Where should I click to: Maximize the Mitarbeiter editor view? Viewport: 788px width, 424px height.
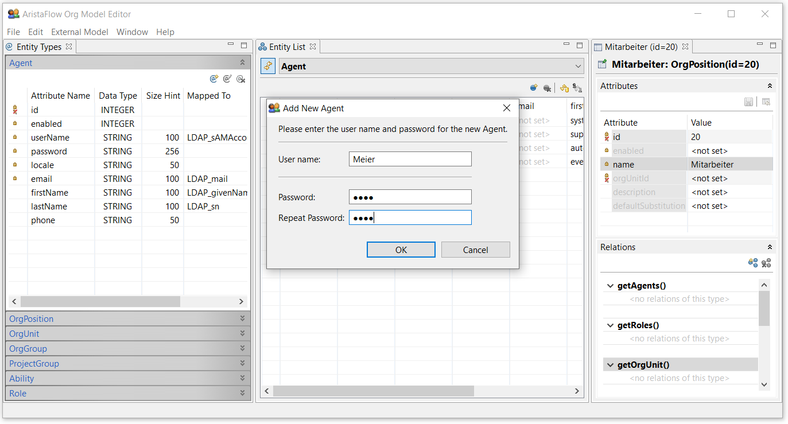773,45
